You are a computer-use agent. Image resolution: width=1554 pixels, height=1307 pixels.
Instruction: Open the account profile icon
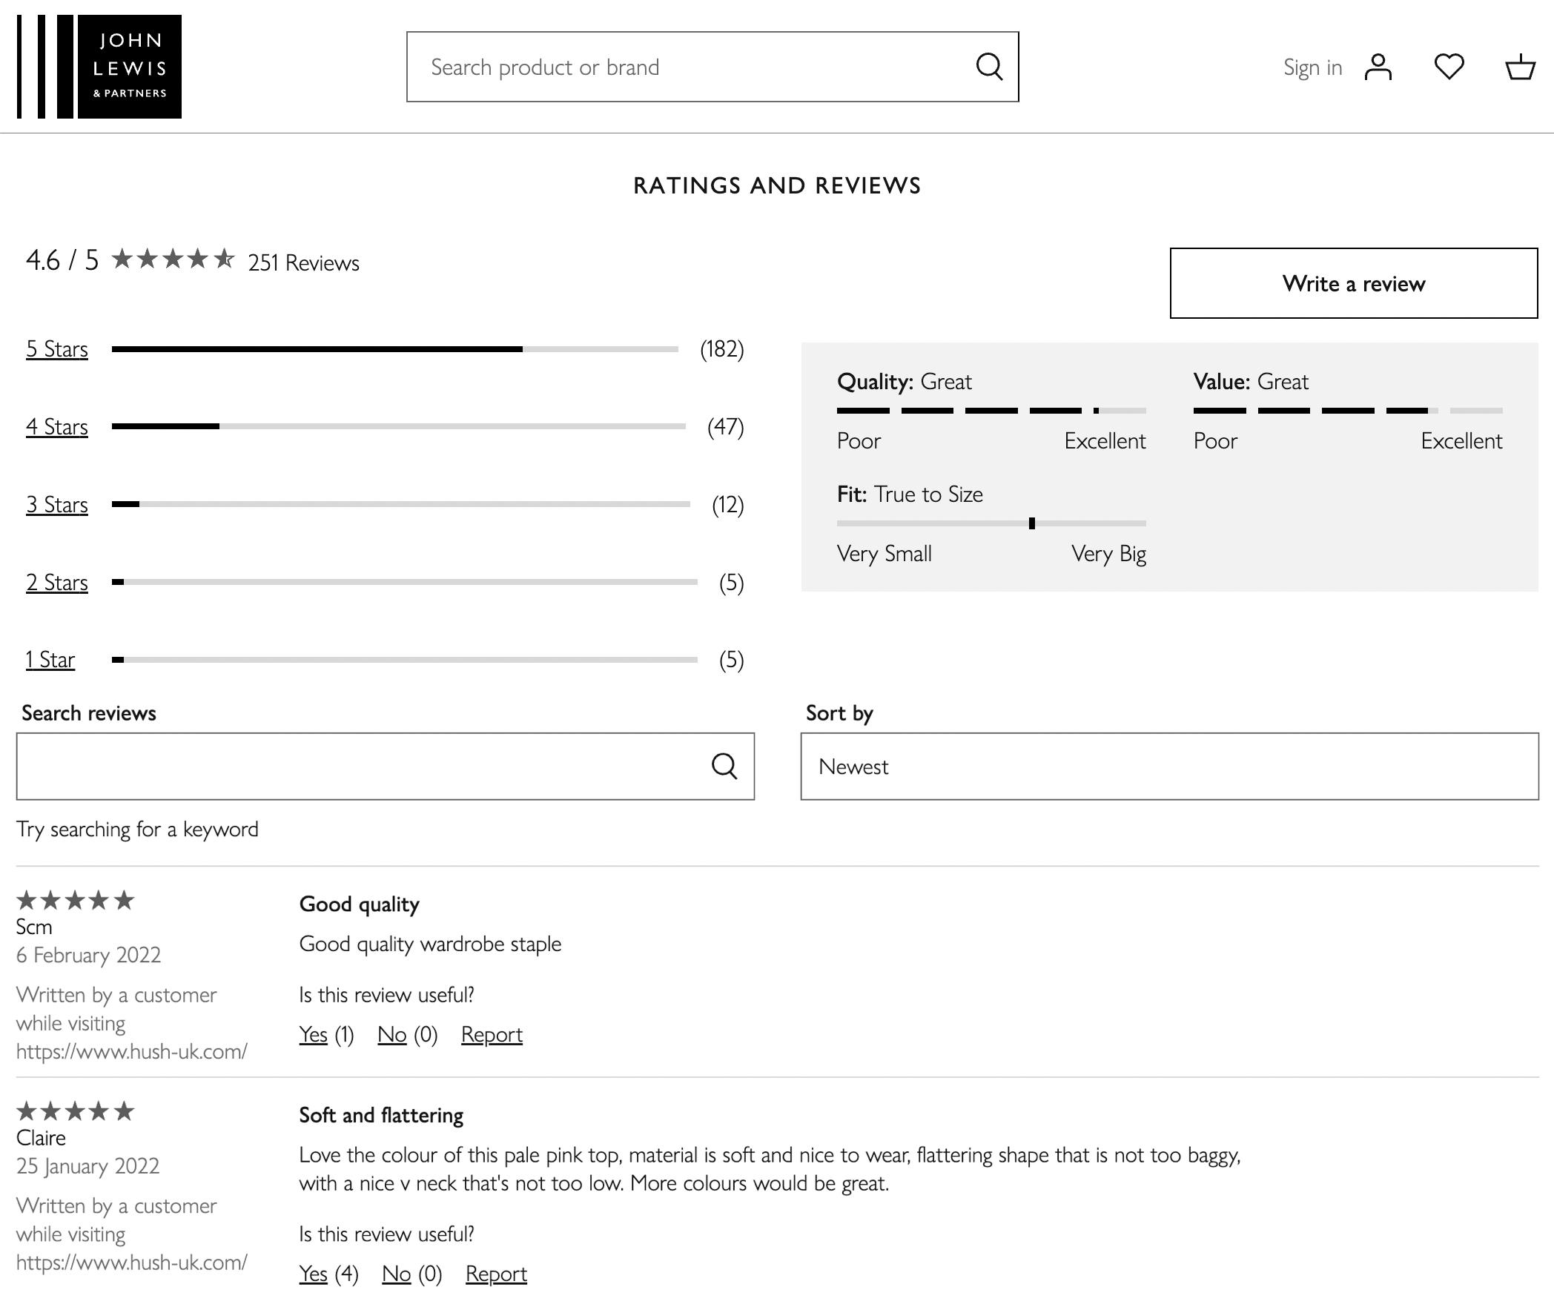pyautogui.click(x=1378, y=67)
